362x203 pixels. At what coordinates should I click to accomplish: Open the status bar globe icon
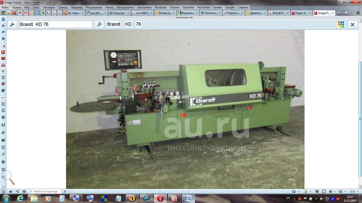(317, 191)
